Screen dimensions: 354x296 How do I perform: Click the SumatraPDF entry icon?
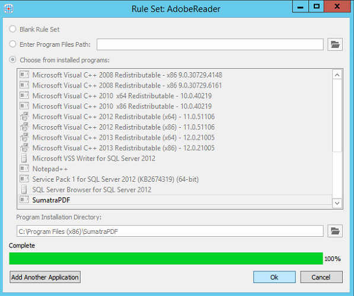[24, 200]
